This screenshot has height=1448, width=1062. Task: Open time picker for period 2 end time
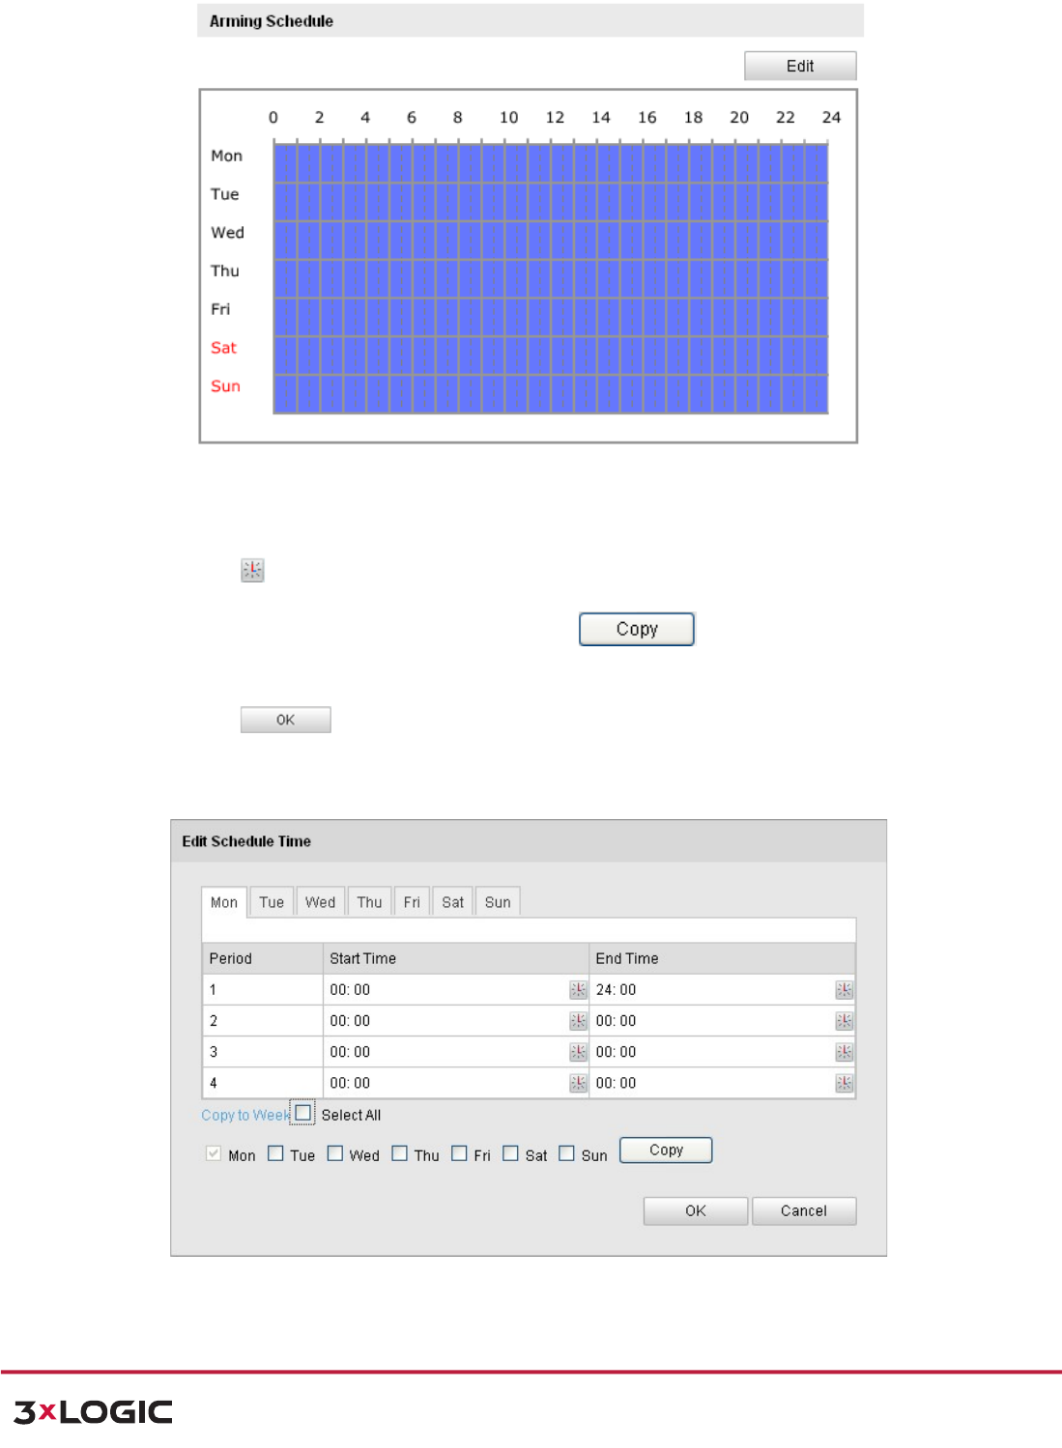coord(845,1021)
